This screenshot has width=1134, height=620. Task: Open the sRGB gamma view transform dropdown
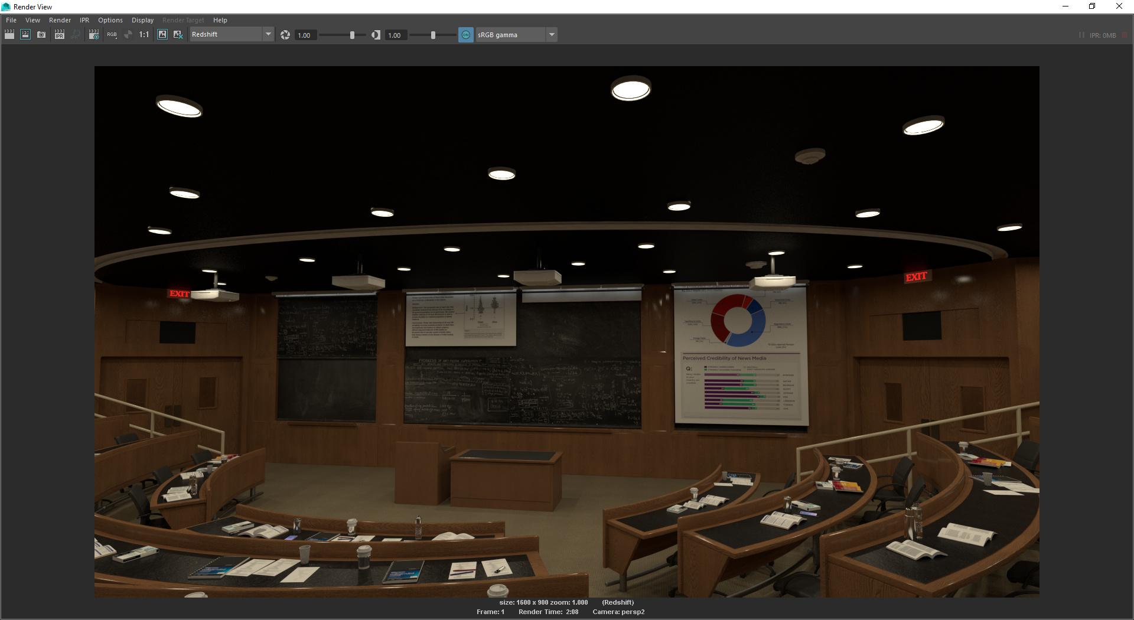point(516,35)
